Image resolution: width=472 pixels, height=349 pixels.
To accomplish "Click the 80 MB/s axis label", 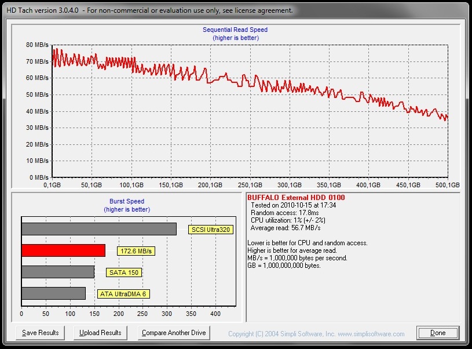I will [37, 45].
